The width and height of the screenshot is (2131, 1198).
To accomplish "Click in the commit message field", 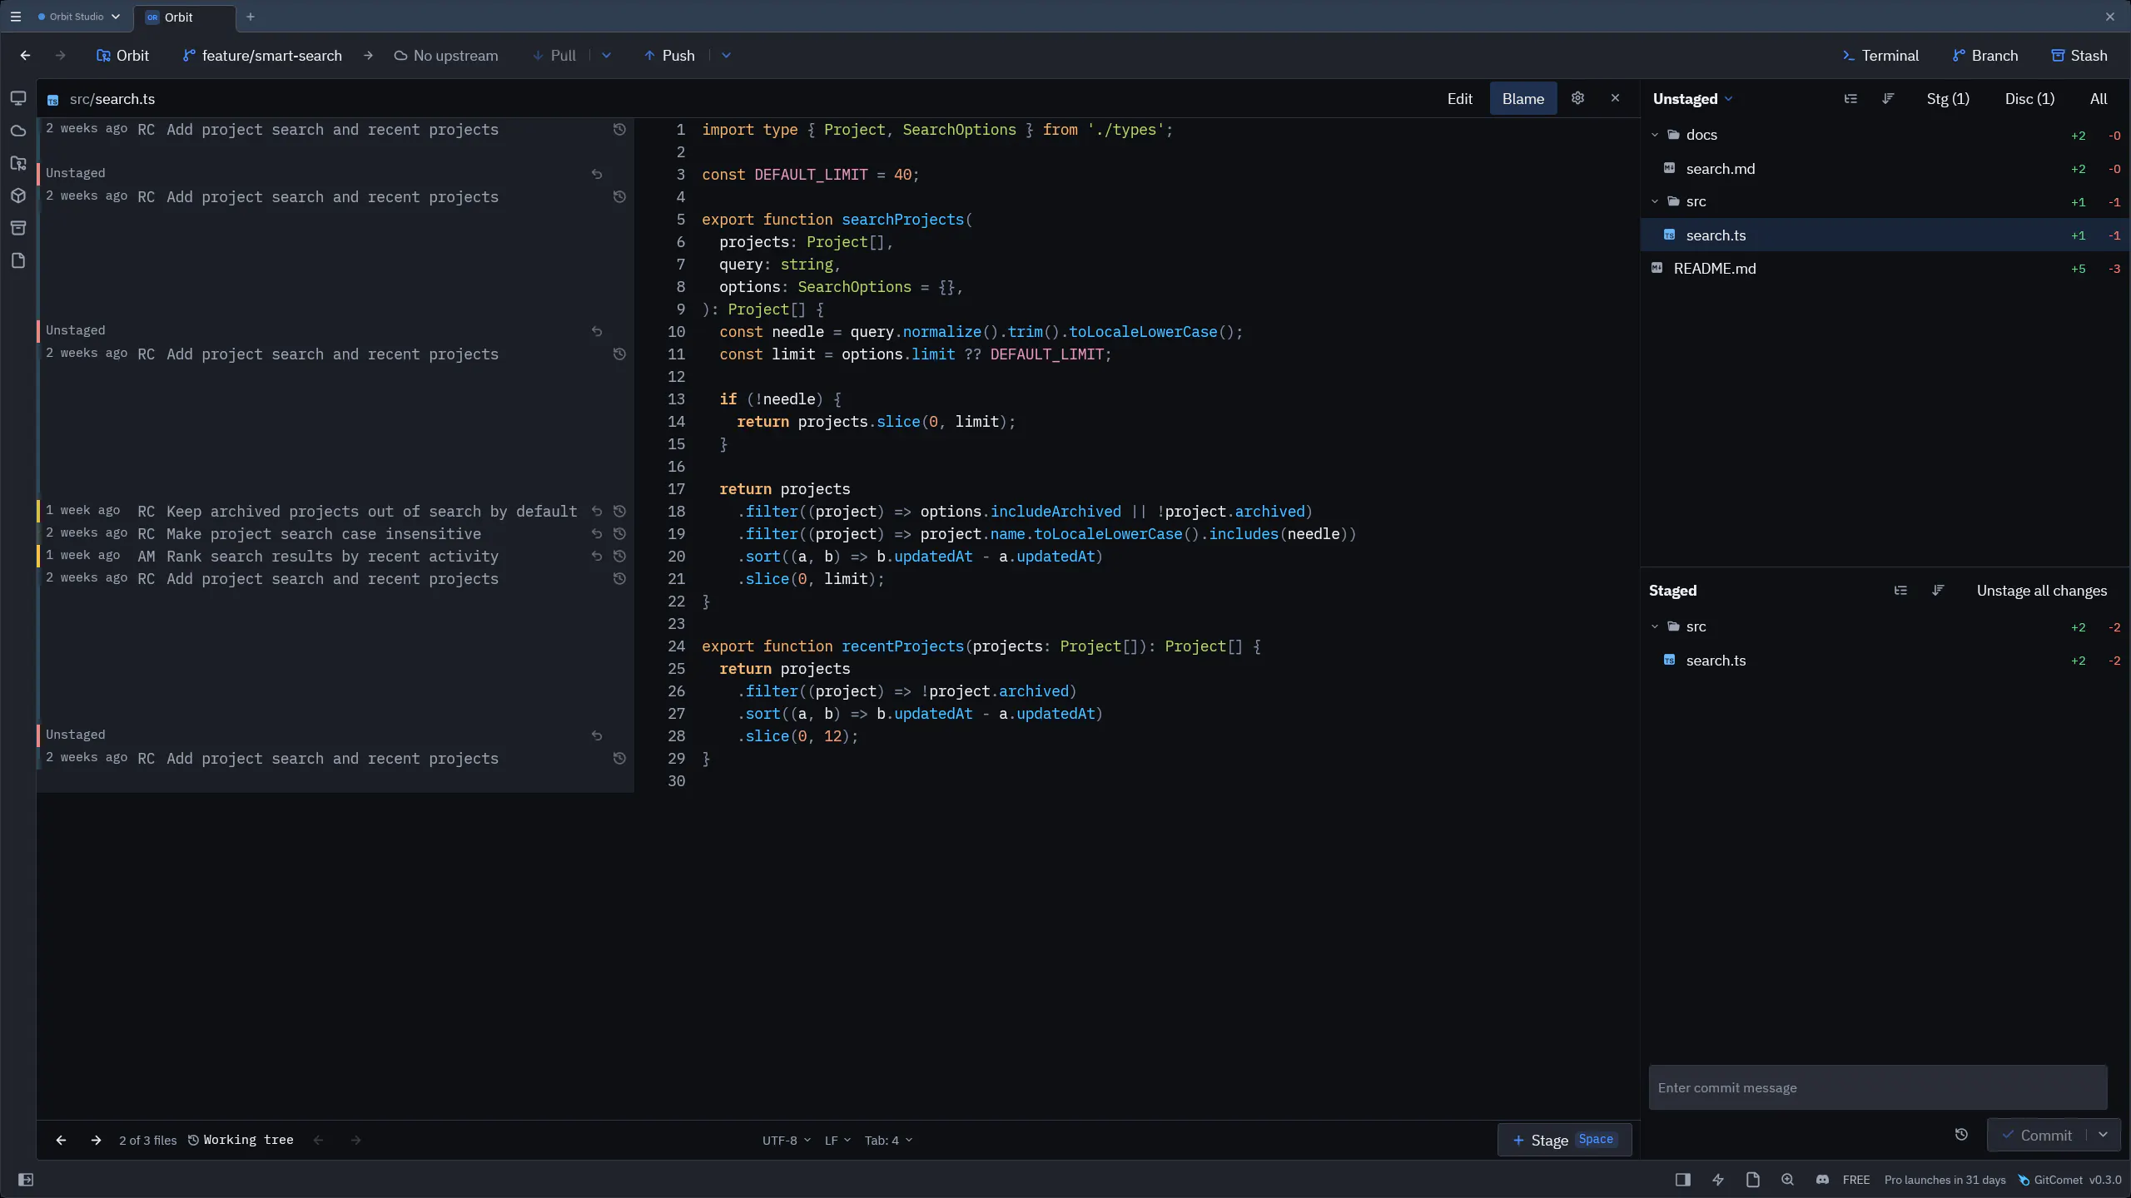I will click(1878, 1087).
